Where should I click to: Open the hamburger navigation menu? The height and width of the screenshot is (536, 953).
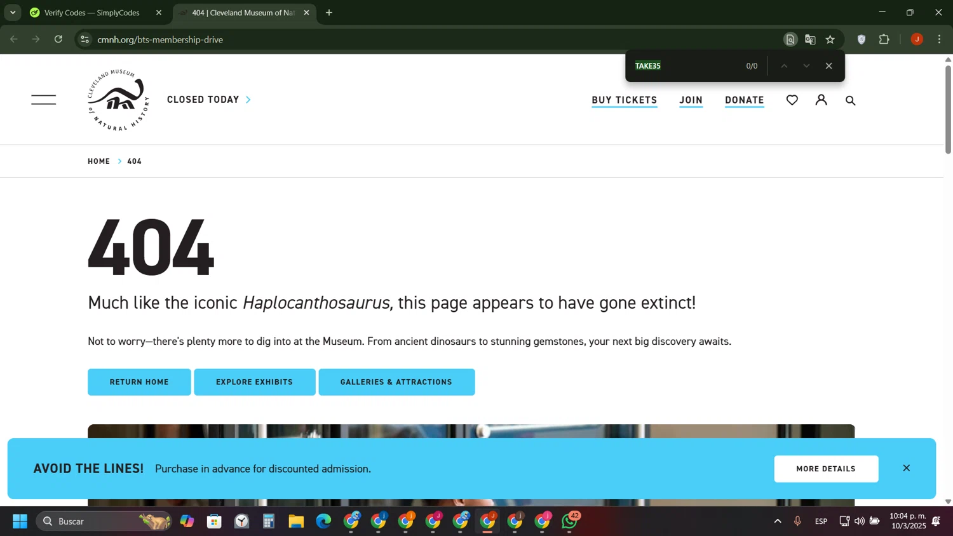click(43, 100)
